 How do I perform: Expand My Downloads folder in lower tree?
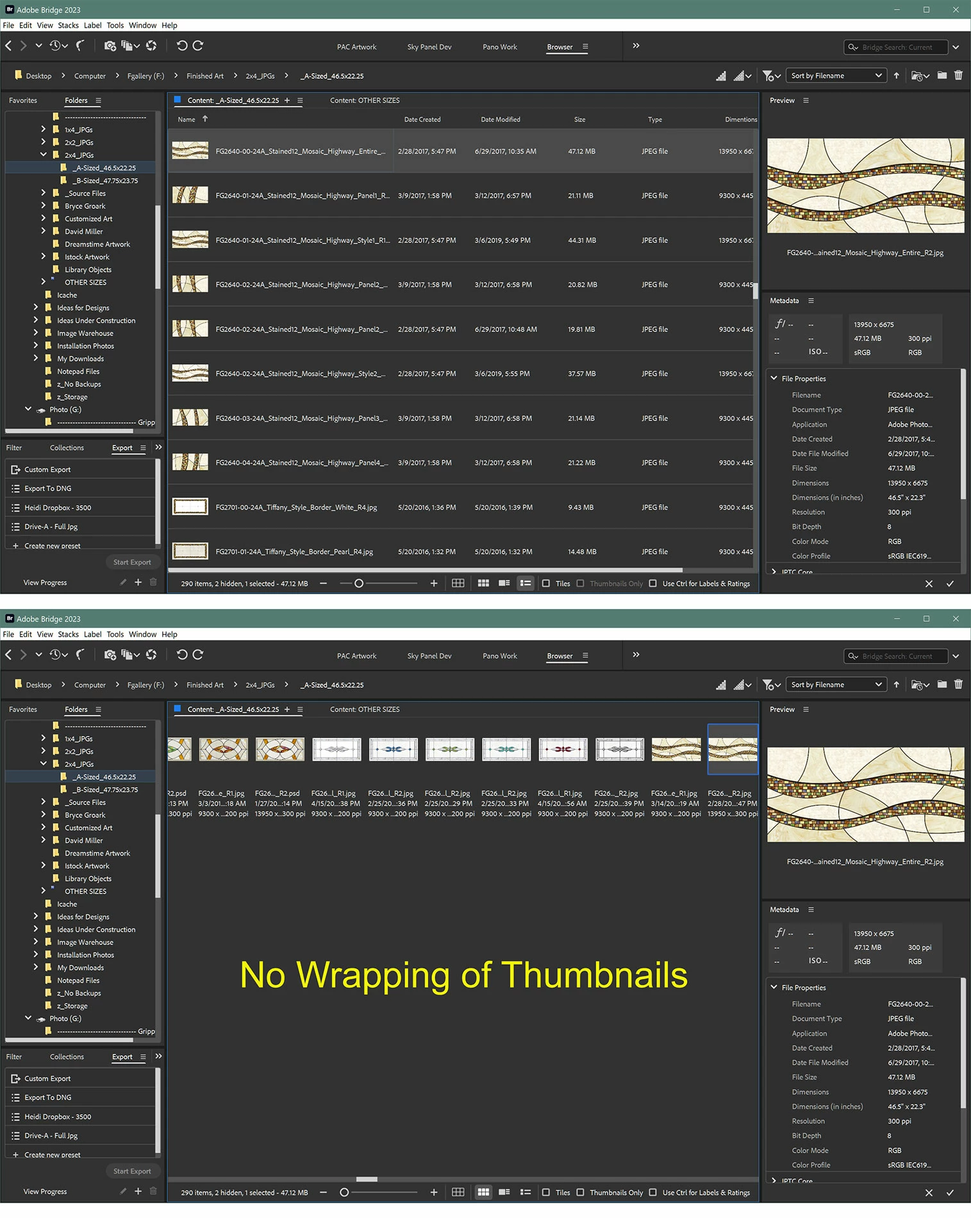pyautogui.click(x=36, y=967)
